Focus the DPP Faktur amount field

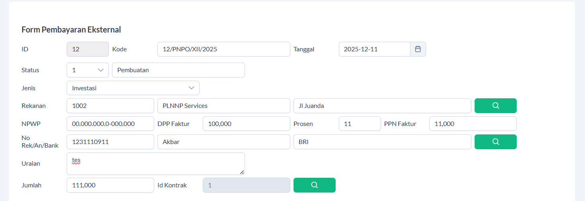point(246,124)
